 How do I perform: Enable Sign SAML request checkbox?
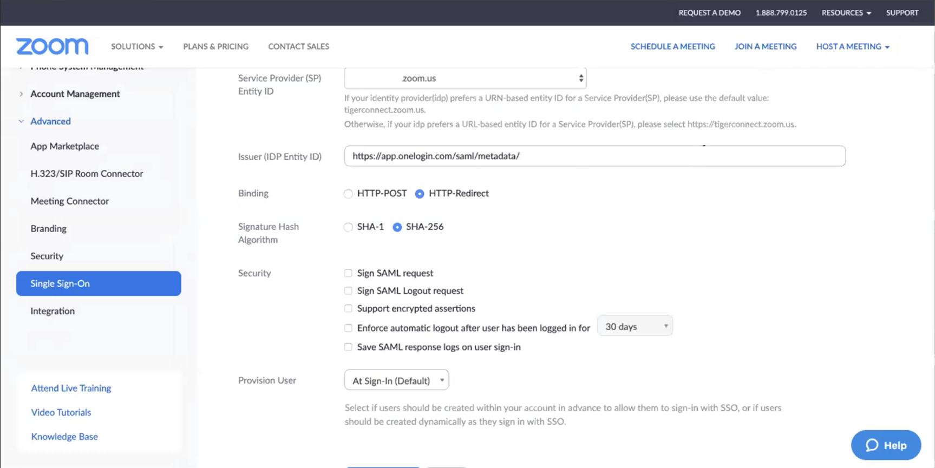[x=348, y=273]
